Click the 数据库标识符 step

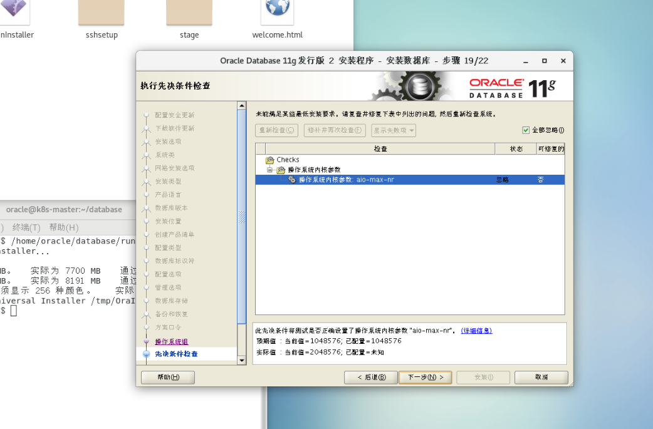pos(174,261)
